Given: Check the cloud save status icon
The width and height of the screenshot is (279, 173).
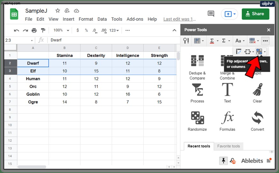Looking at the screenshot, I should (77, 11).
